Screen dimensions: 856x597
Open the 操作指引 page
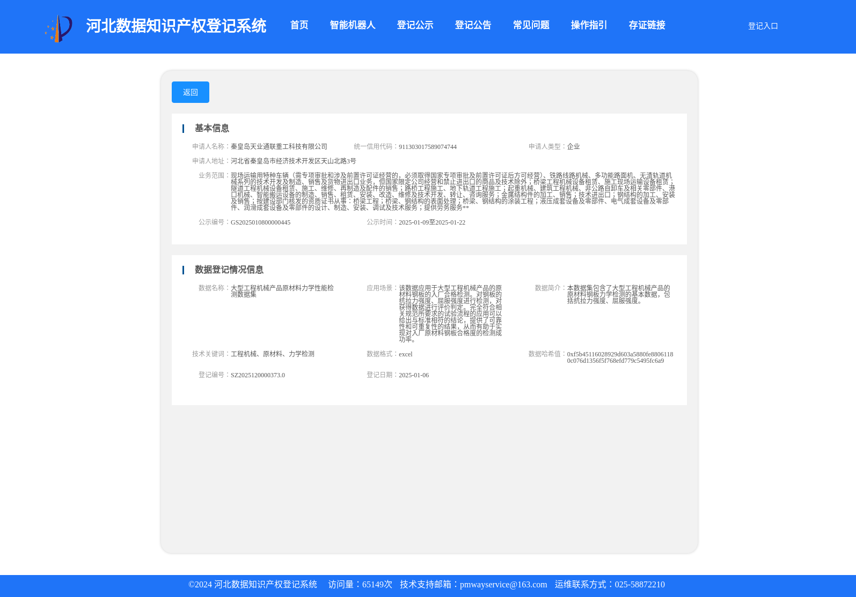pyautogui.click(x=589, y=25)
